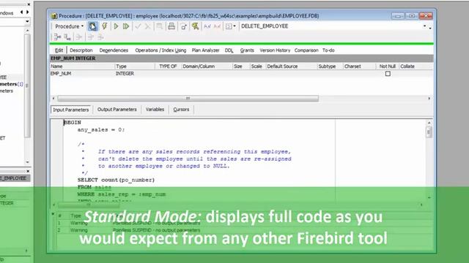Open the small box icon dropdown arrow

[x=234, y=26]
